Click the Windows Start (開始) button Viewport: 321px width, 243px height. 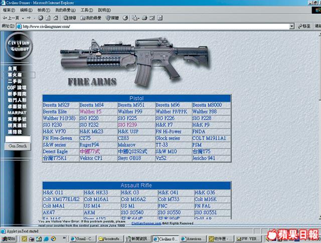pos(9,238)
